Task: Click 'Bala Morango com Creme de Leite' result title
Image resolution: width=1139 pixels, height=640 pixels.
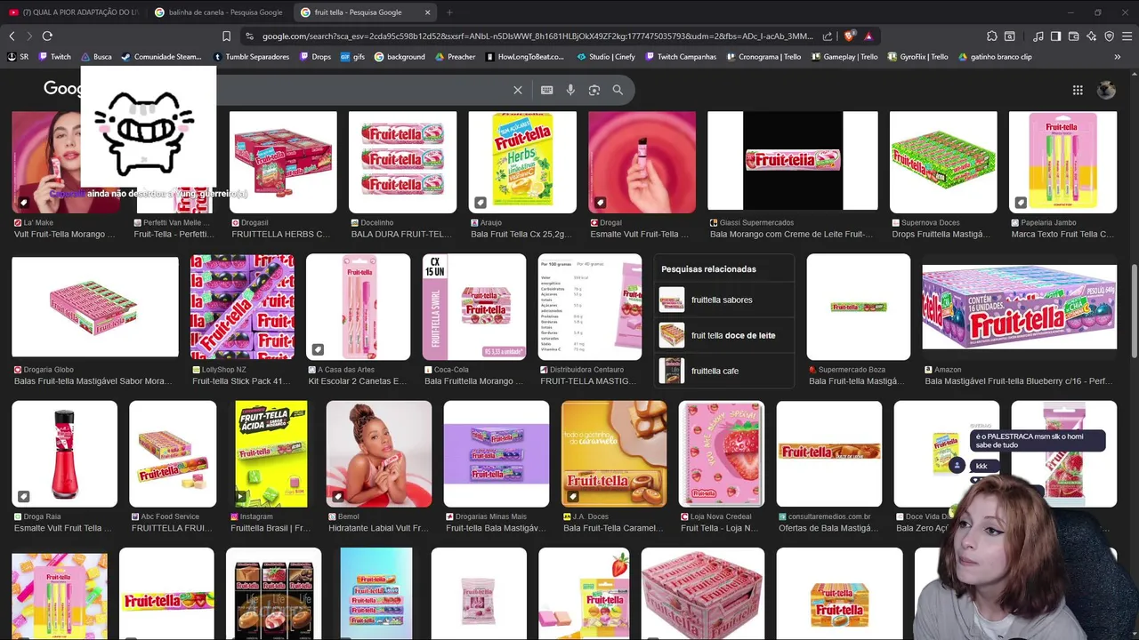Action: point(792,235)
